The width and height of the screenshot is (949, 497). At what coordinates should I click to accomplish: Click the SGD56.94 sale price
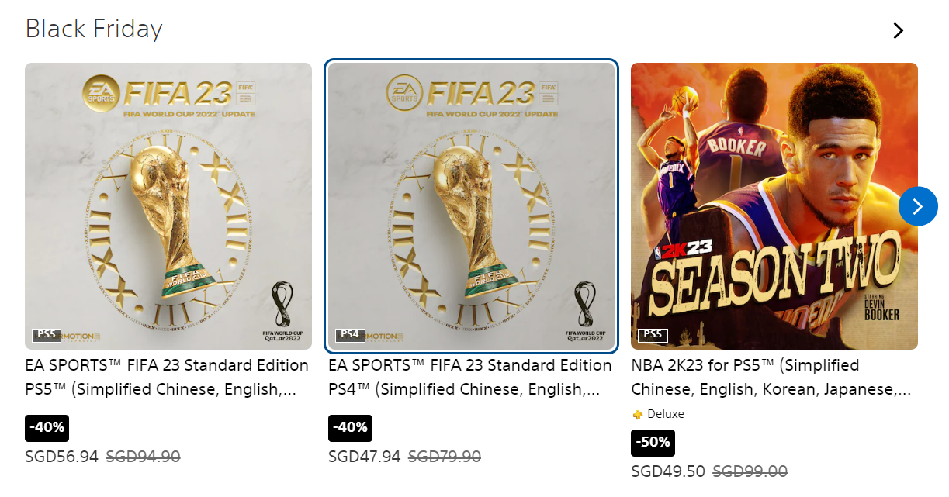[62, 457]
